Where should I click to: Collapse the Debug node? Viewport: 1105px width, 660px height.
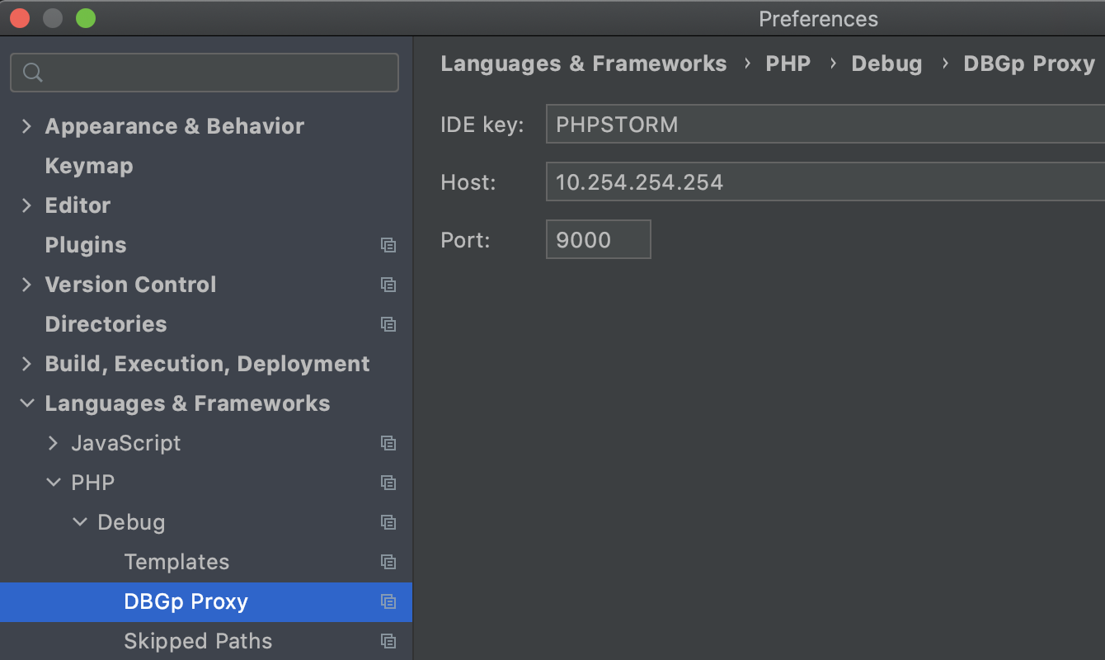80,522
